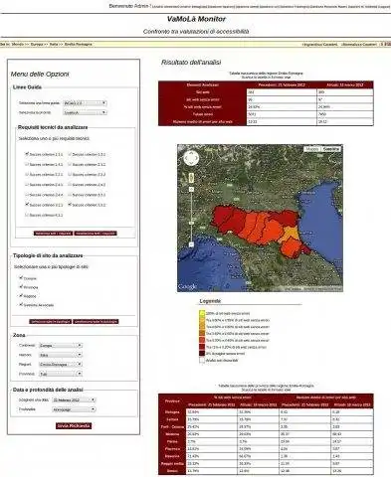This screenshot has width=391, height=477.
Task: Click the Parma row header in table
Action: [172, 441]
